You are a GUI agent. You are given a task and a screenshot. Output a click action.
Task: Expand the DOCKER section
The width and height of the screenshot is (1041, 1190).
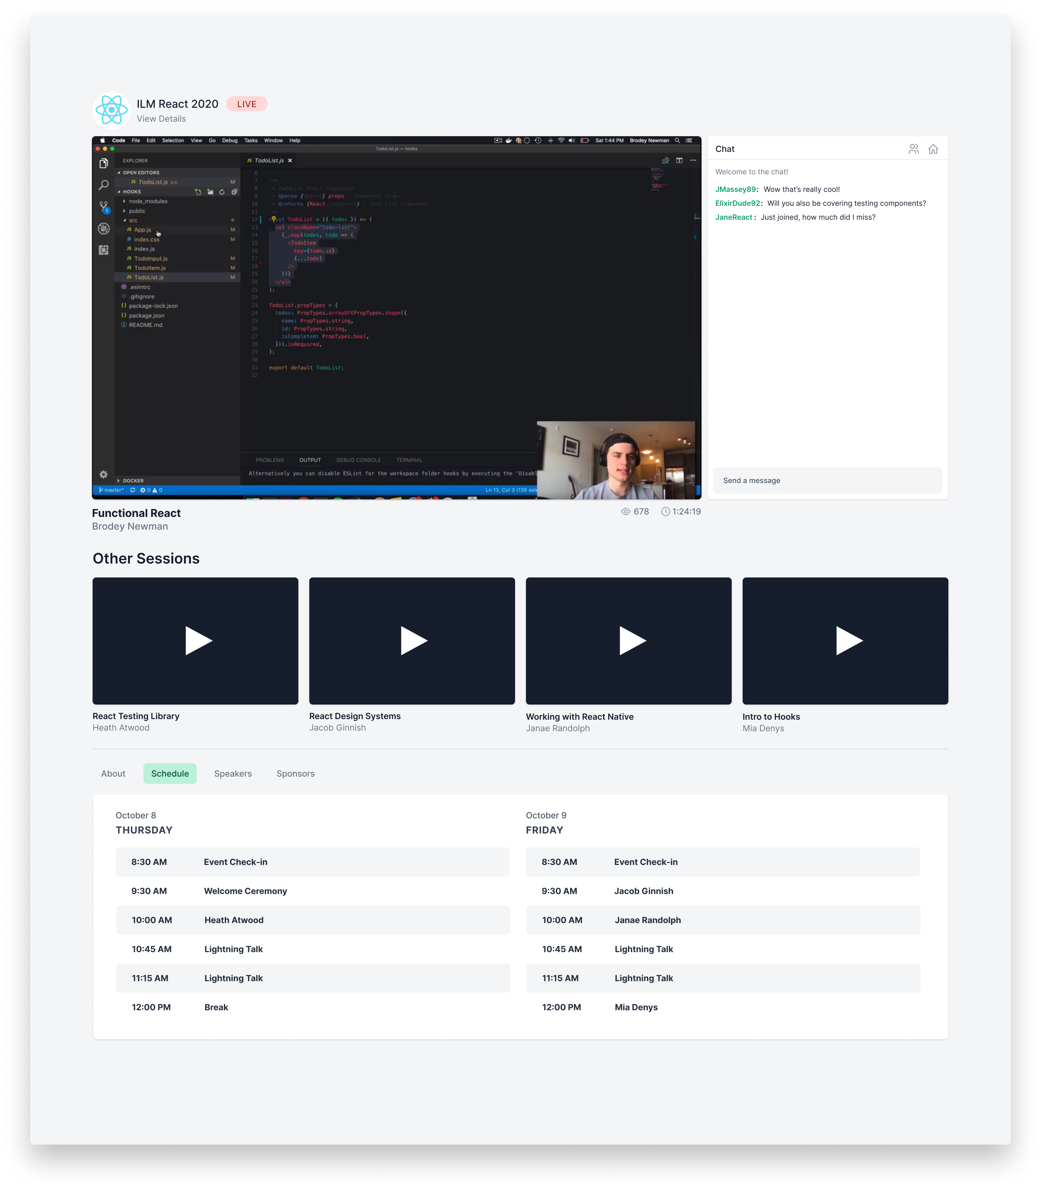click(131, 481)
